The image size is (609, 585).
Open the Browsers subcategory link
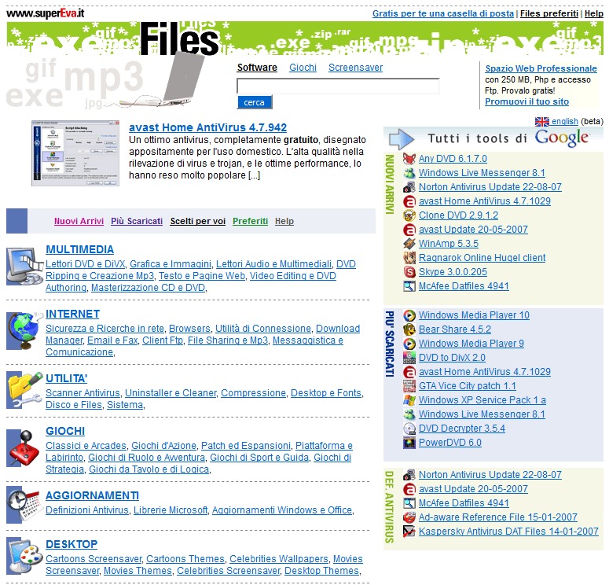pyautogui.click(x=189, y=329)
